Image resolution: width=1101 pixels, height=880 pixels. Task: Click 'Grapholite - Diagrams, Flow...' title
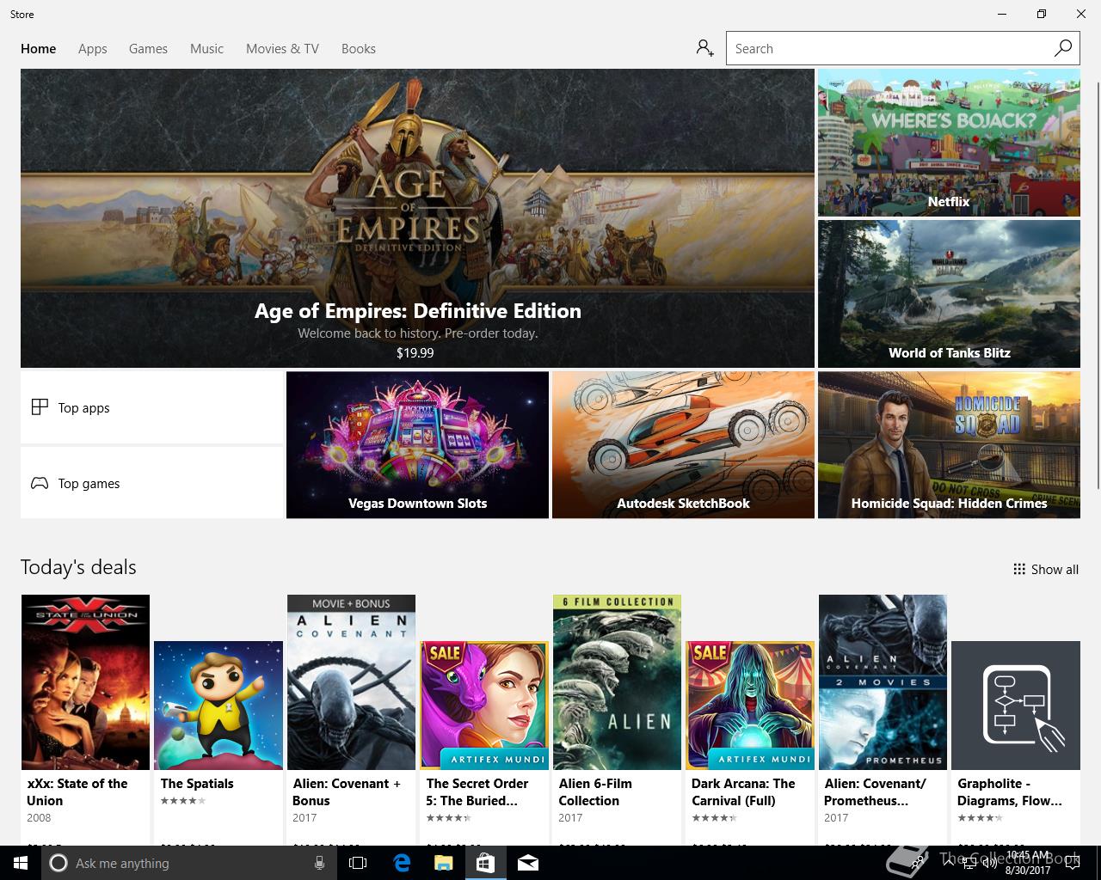1010,791
